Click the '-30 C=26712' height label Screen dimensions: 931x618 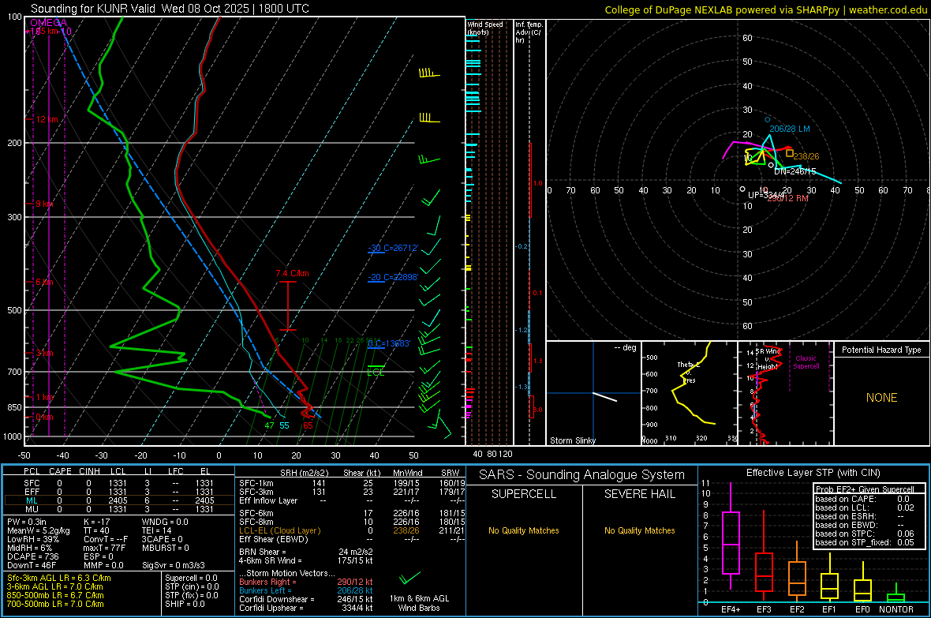(x=393, y=248)
